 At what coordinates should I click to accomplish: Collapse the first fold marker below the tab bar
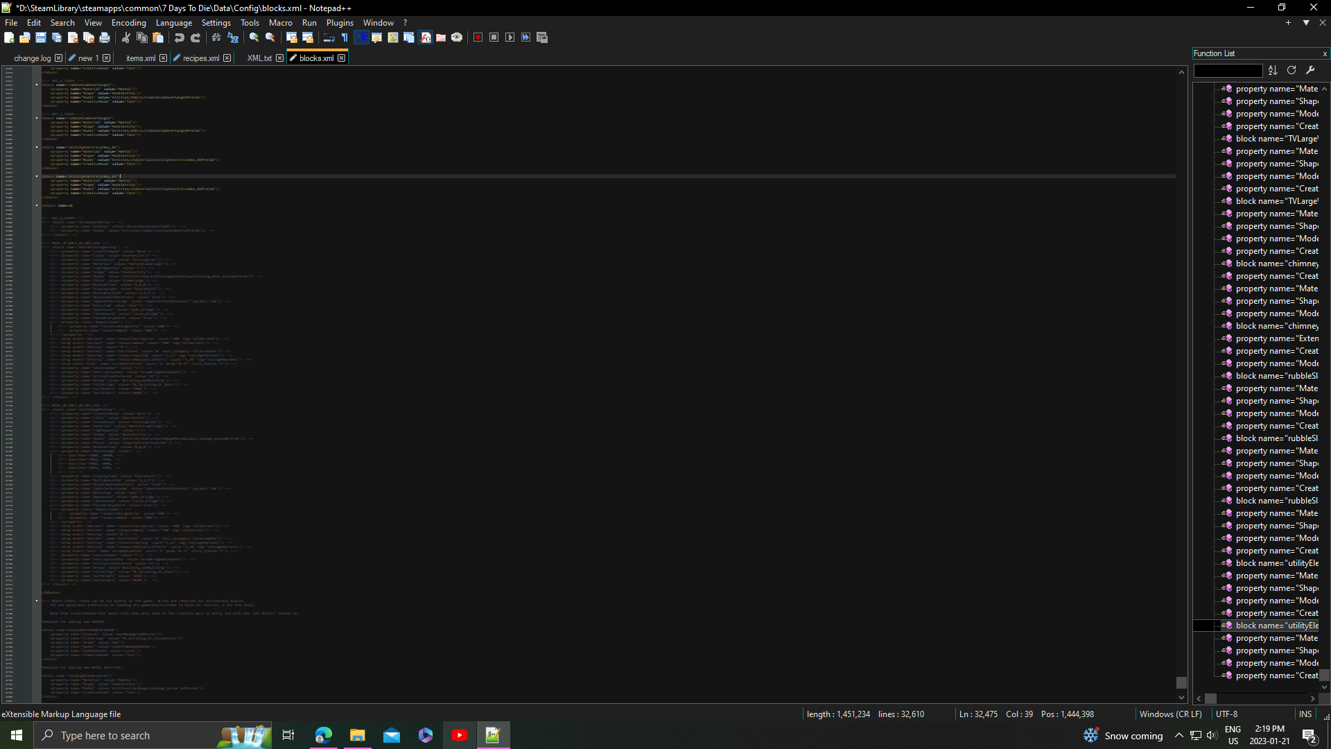(x=37, y=85)
